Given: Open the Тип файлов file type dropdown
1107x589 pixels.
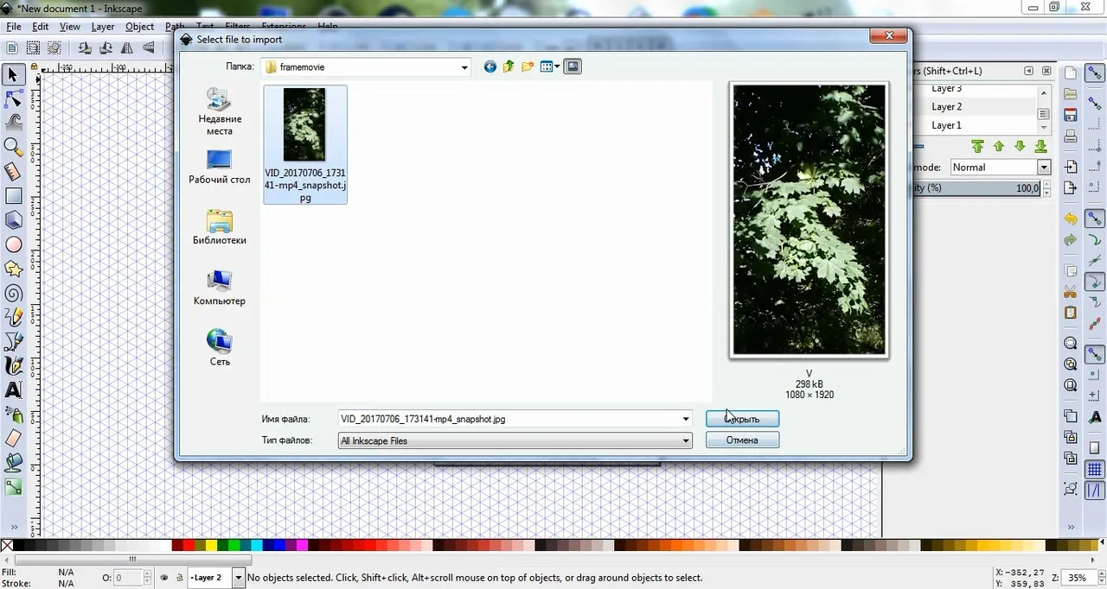Looking at the screenshot, I should [685, 440].
